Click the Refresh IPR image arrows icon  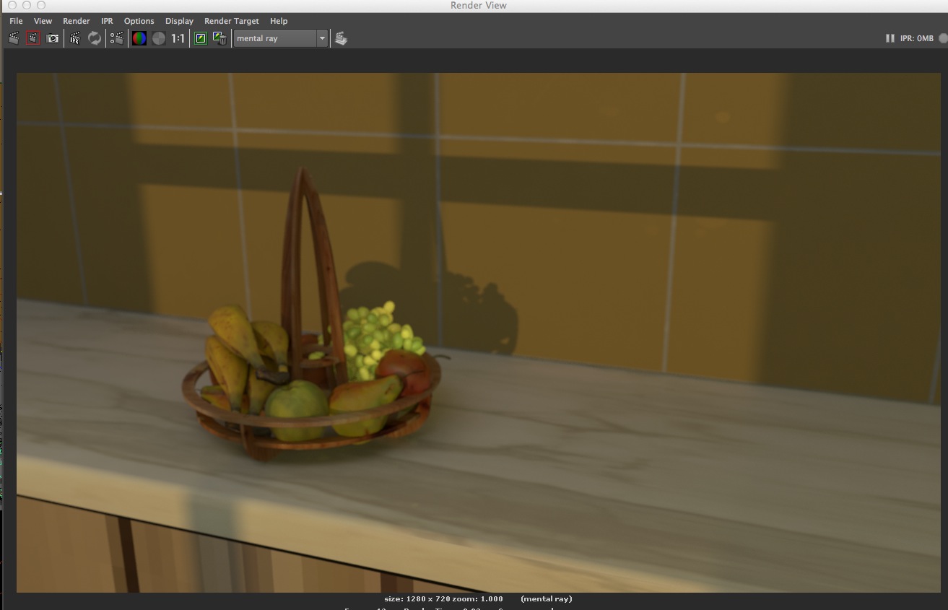click(95, 38)
